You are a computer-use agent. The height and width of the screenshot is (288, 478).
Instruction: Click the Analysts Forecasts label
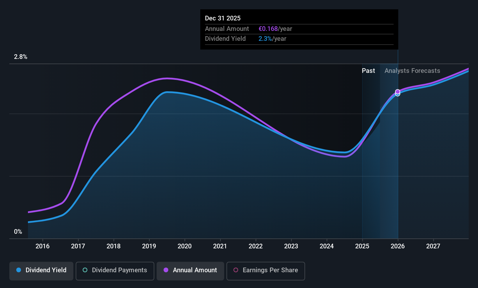coord(412,71)
